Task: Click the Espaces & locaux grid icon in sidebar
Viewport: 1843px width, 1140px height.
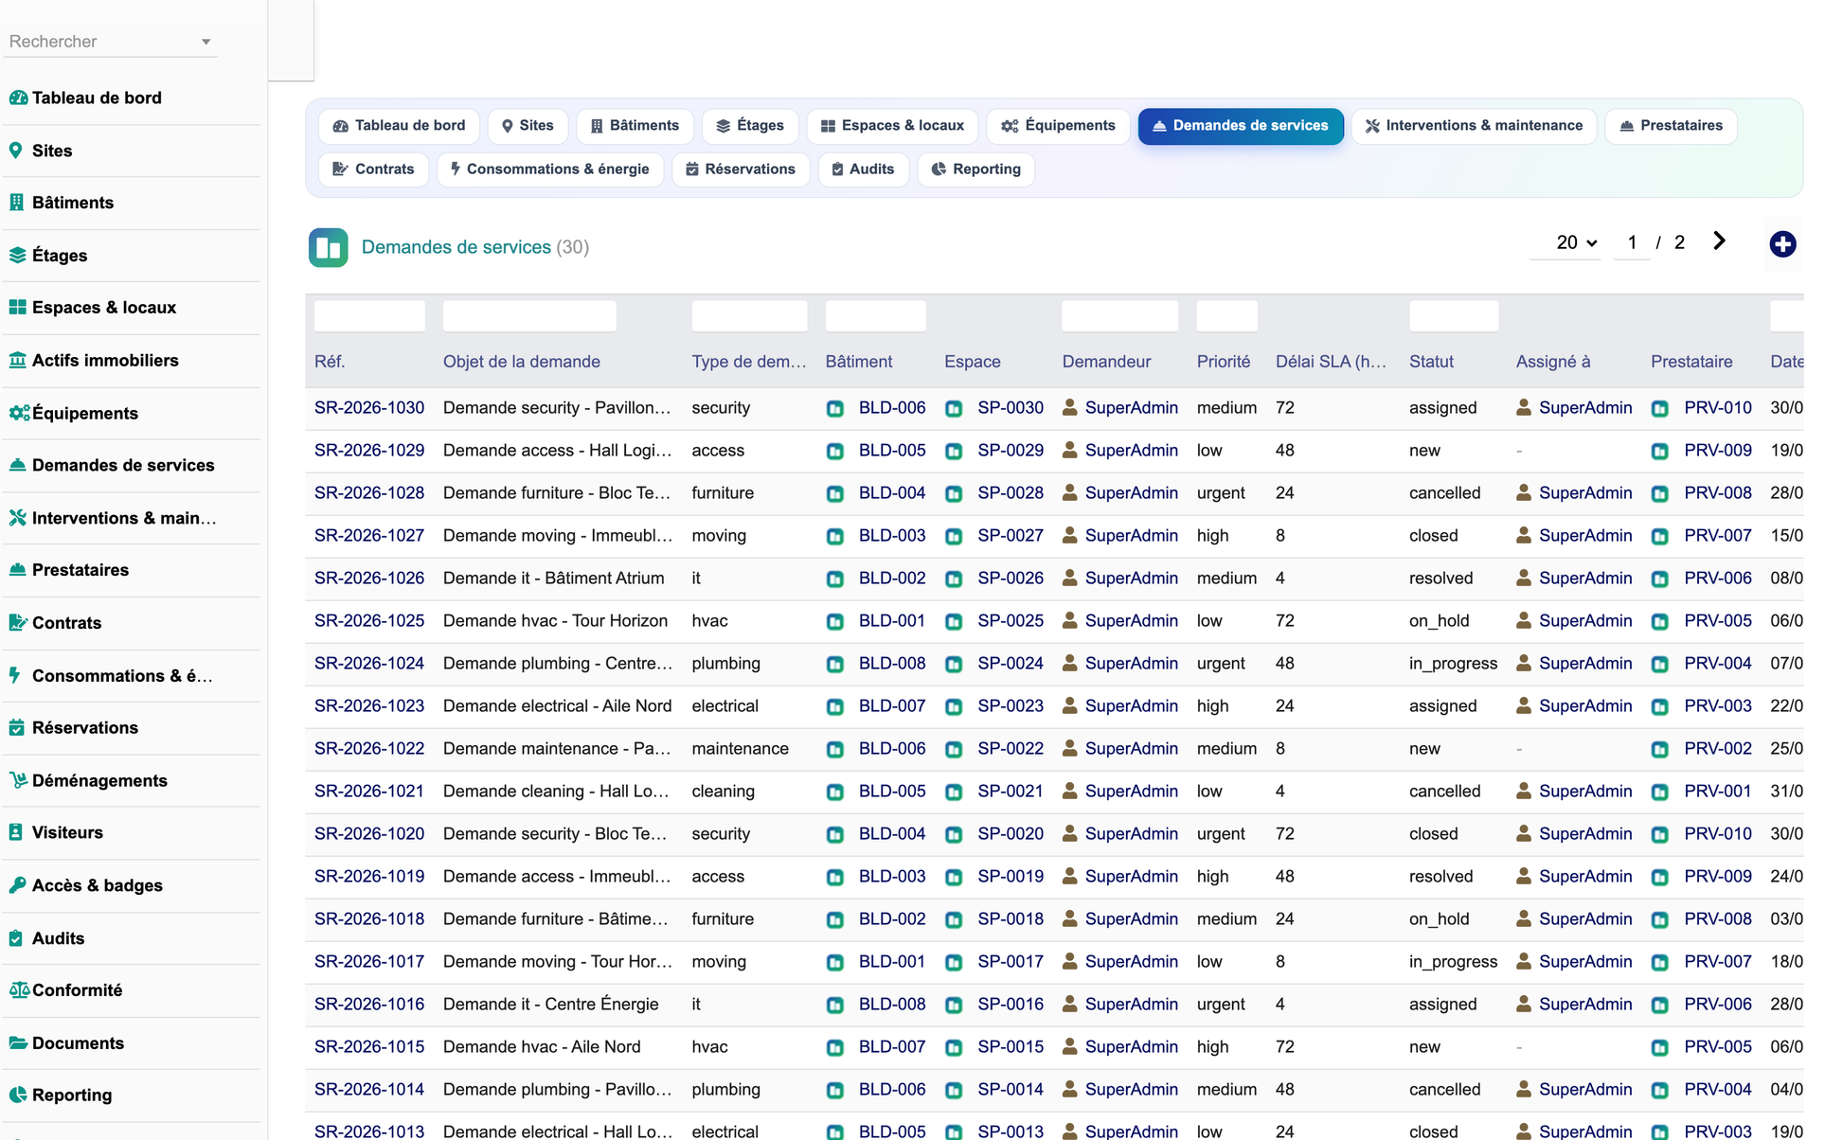Action: (18, 307)
